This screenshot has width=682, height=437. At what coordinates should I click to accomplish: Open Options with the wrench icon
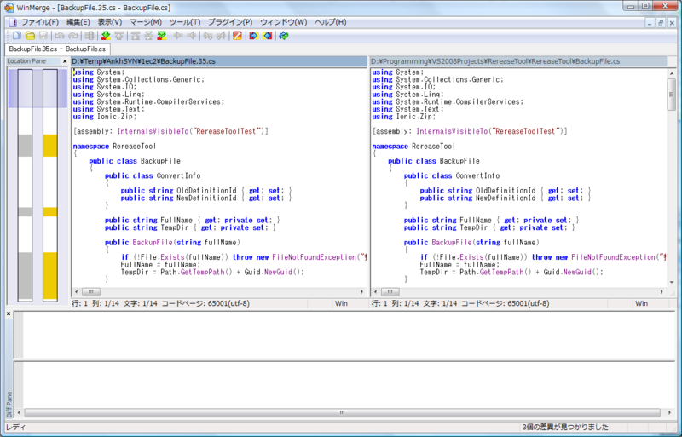237,36
